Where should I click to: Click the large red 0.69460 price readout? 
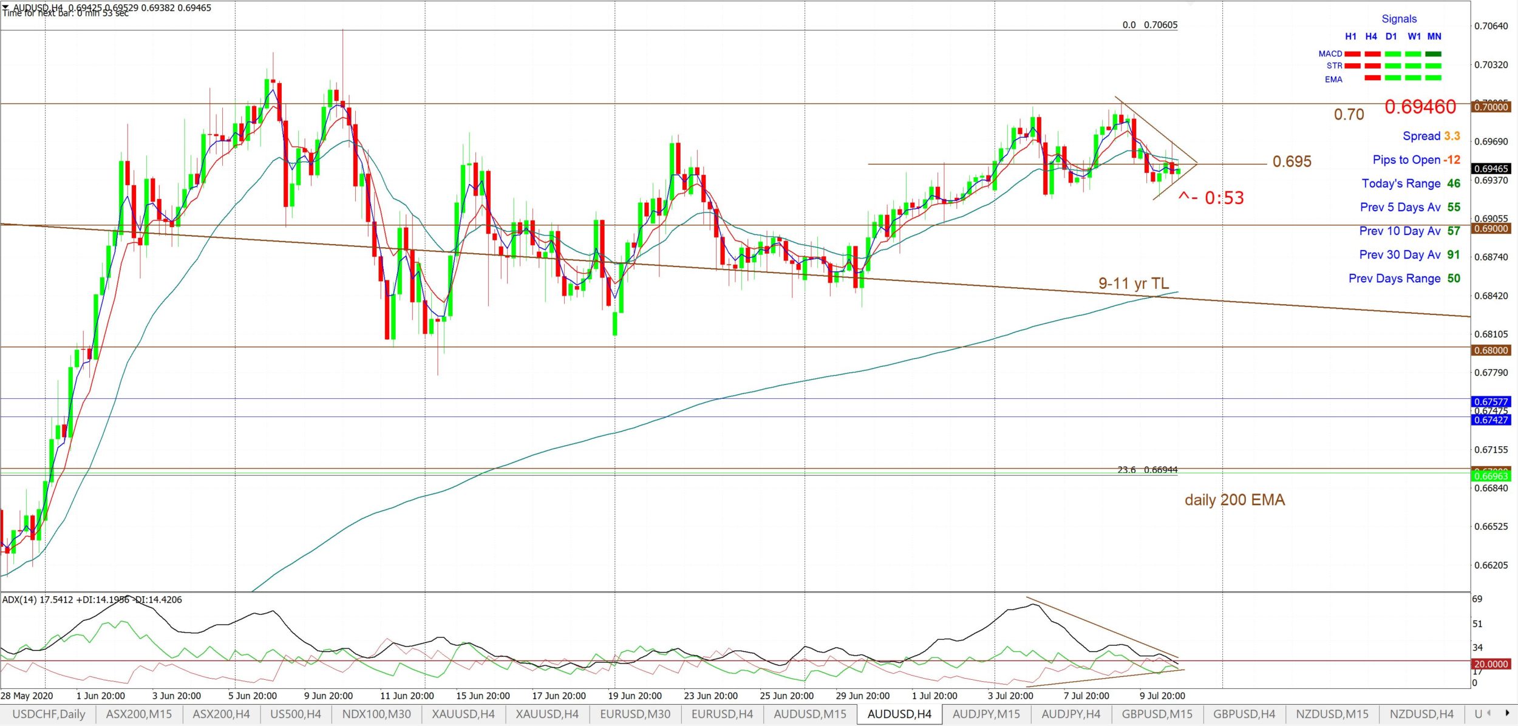1420,107
